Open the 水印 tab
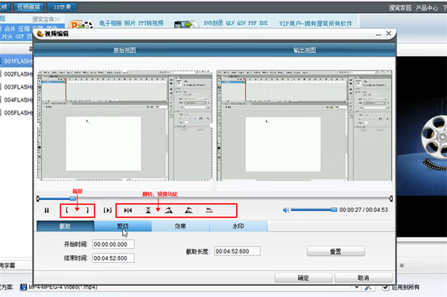 pyautogui.click(x=238, y=226)
